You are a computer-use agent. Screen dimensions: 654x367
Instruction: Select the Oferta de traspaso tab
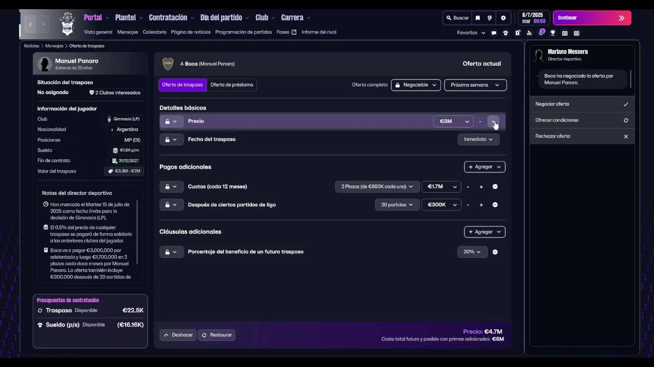point(182,85)
